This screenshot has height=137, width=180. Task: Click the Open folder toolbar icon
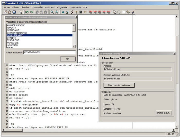pos(10,12)
